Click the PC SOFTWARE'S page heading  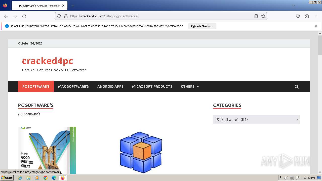[36, 105]
